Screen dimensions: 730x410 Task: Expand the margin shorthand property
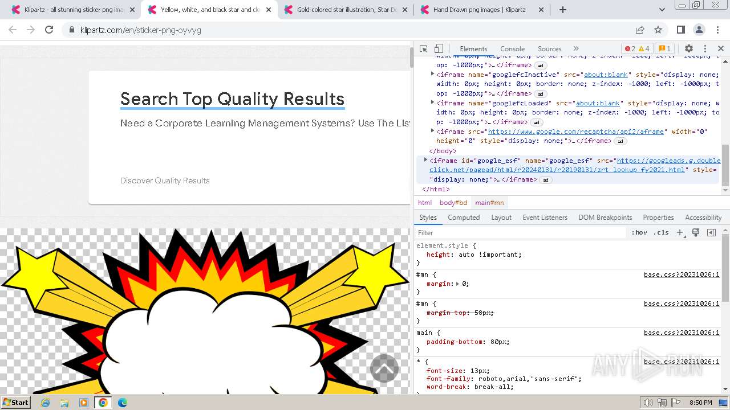pos(457,284)
